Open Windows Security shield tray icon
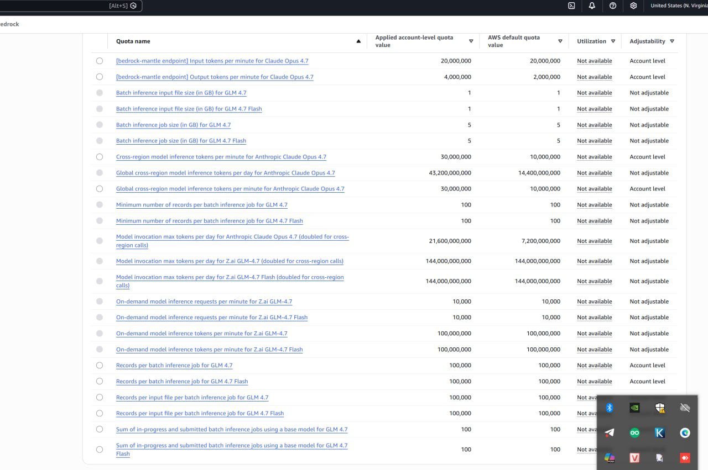 [x=659, y=408]
